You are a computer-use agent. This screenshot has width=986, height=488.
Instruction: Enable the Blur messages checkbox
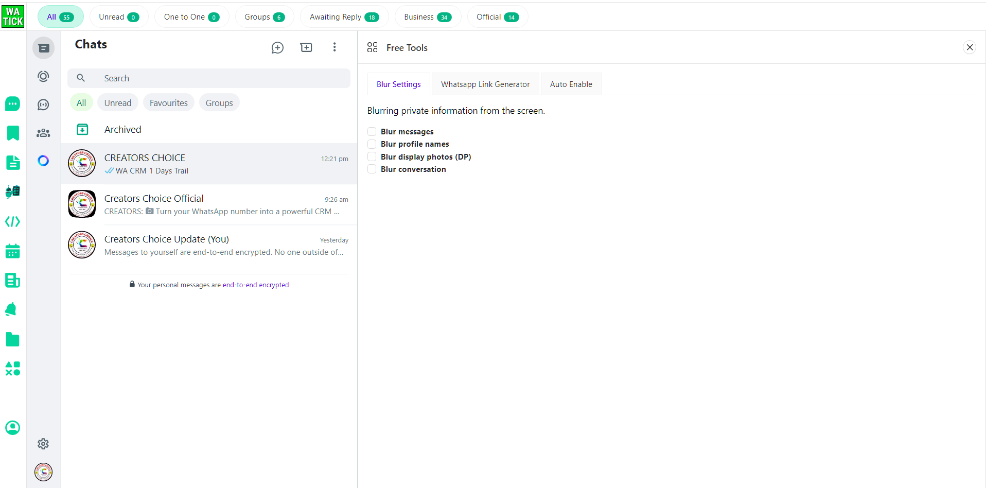372,131
